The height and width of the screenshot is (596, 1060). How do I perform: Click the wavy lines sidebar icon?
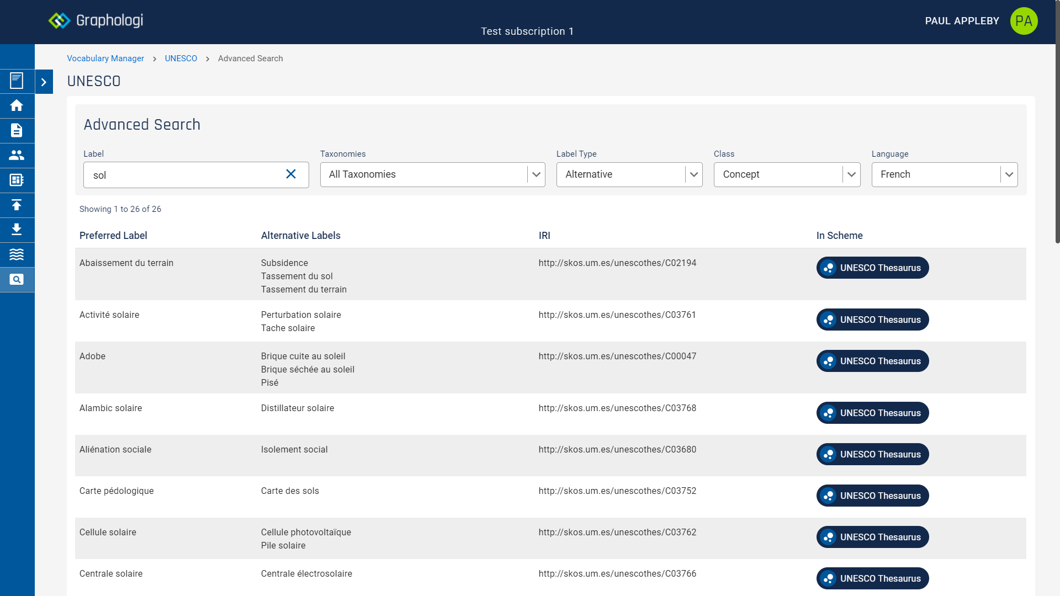point(17,254)
